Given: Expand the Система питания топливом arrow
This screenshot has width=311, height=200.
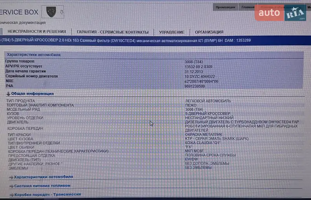Looking at the screenshot, I should click(11, 186).
